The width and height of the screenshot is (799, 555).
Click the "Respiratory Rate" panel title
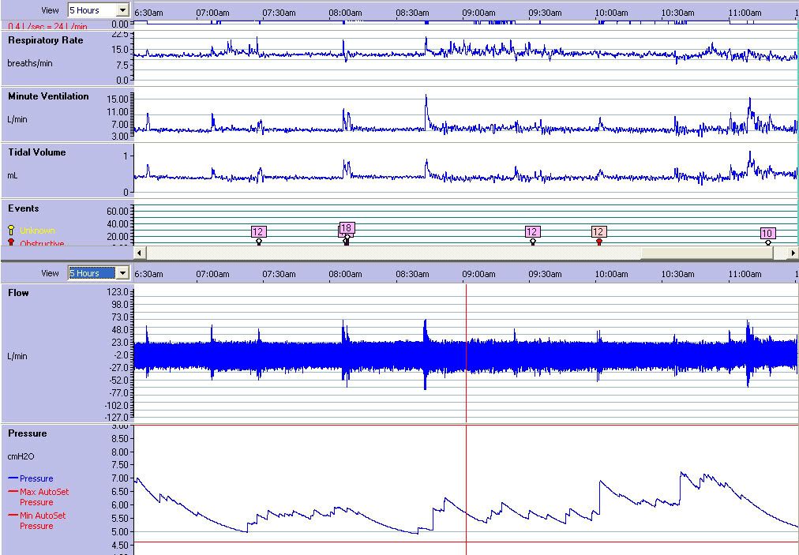pos(45,40)
